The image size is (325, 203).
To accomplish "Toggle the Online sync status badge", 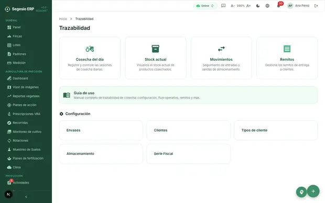I will (205, 6).
